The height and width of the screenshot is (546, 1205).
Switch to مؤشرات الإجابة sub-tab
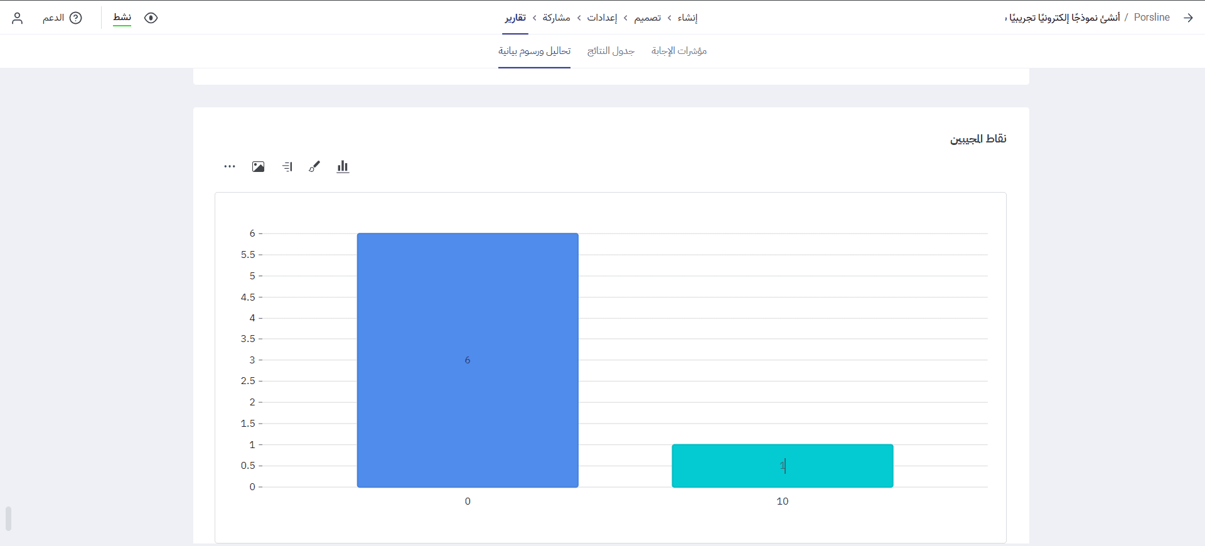(679, 51)
